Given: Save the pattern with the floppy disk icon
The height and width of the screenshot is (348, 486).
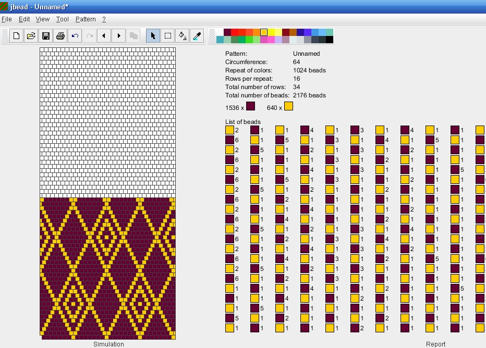Looking at the screenshot, I should point(45,36).
